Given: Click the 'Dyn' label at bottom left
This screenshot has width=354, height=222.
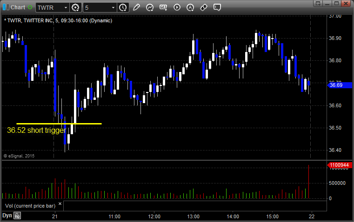Looking at the screenshot, I should (7, 215).
